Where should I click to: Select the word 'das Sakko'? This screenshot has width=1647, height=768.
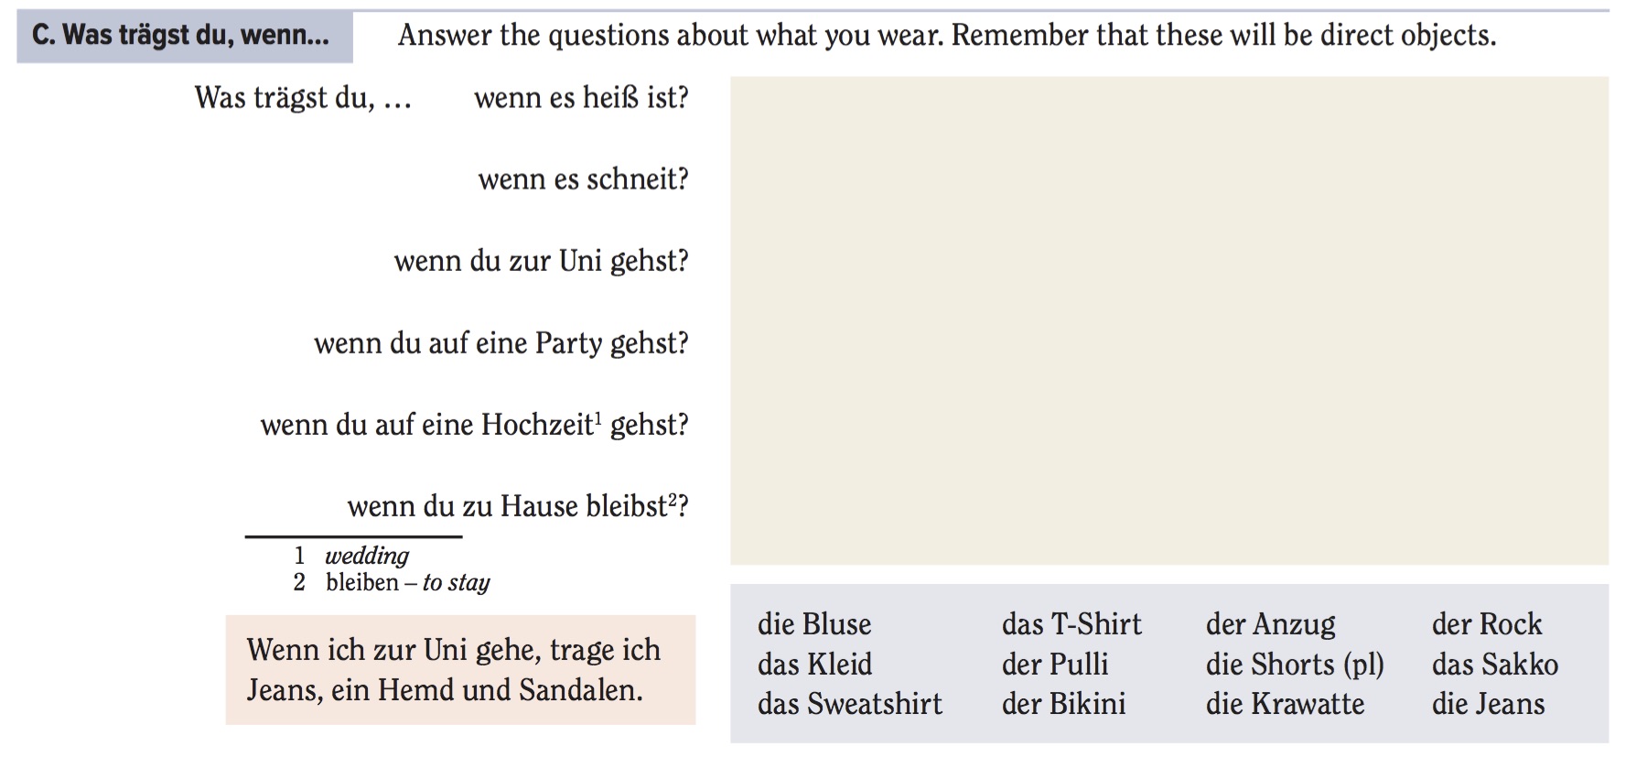pyautogui.click(x=1495, y=664)
